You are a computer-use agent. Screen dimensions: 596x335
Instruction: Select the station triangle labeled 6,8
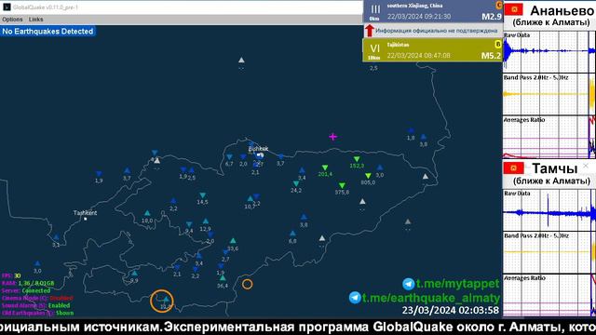point(292,234)
